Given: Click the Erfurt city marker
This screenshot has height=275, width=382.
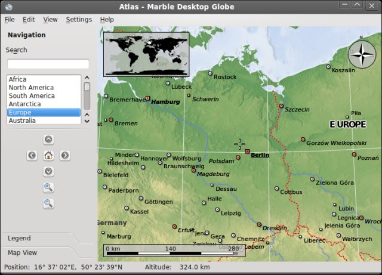Looking at the screenshot, I should click(x=174, y=227).
